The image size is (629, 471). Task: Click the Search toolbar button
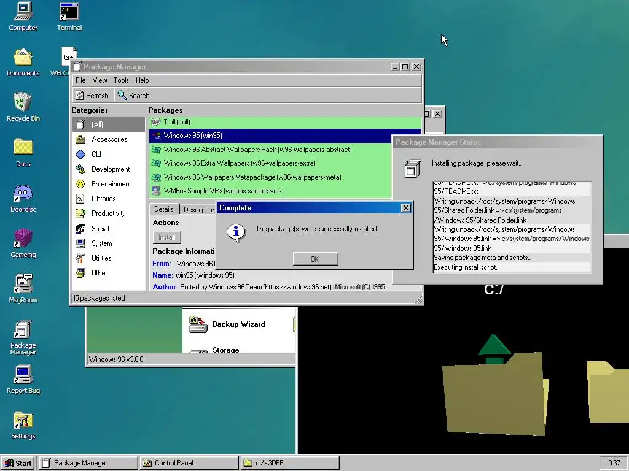134,95
